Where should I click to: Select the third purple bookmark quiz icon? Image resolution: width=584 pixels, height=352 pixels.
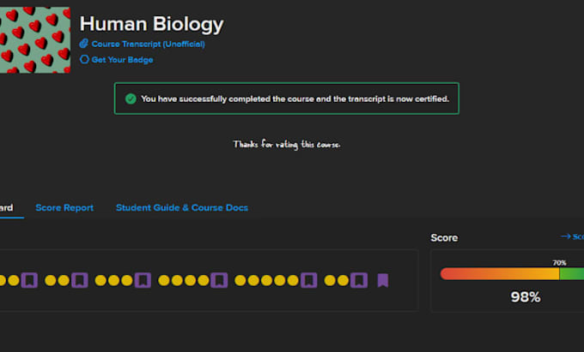click(x=143, y=280)
